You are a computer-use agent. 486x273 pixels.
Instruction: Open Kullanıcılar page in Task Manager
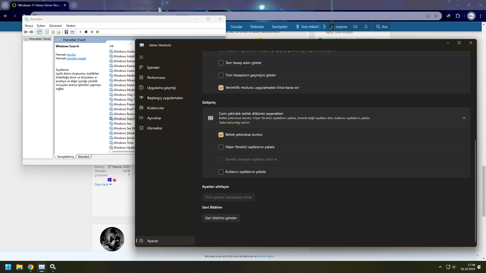(155, 108)
